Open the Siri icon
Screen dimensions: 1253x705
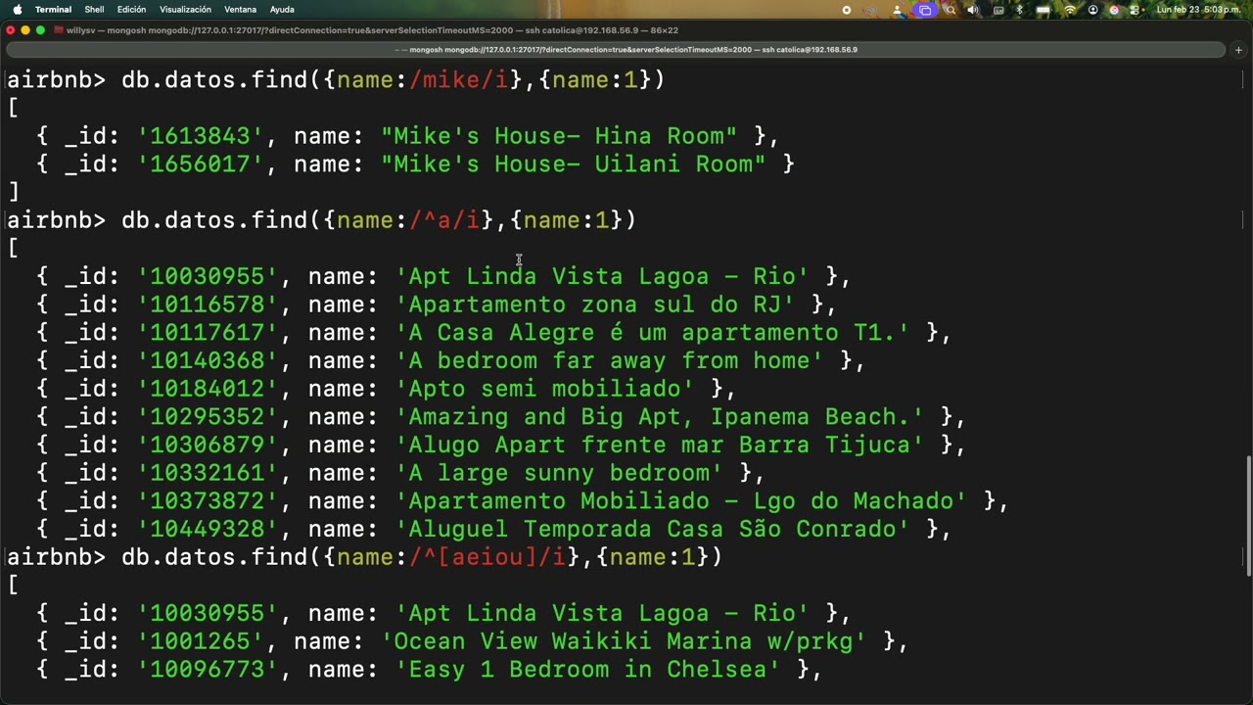point(1114,10)
